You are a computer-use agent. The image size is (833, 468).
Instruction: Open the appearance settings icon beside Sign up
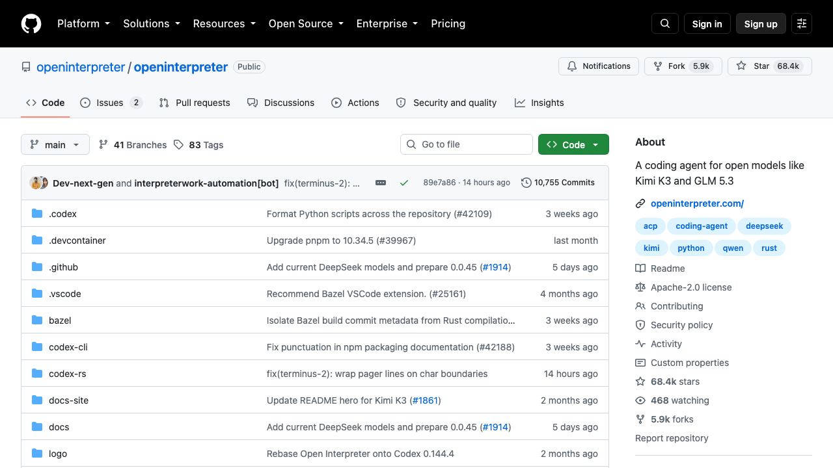802,23
